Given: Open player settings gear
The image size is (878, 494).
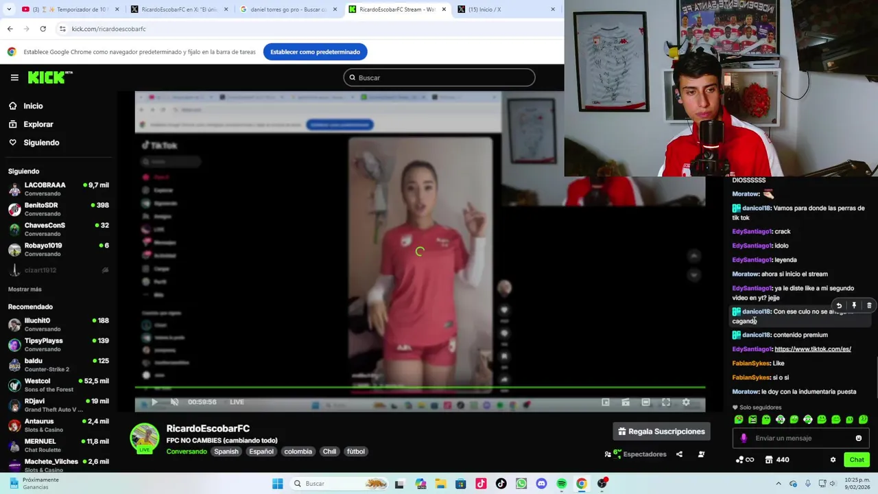Looking at the screenshot, I should [686, 402].
